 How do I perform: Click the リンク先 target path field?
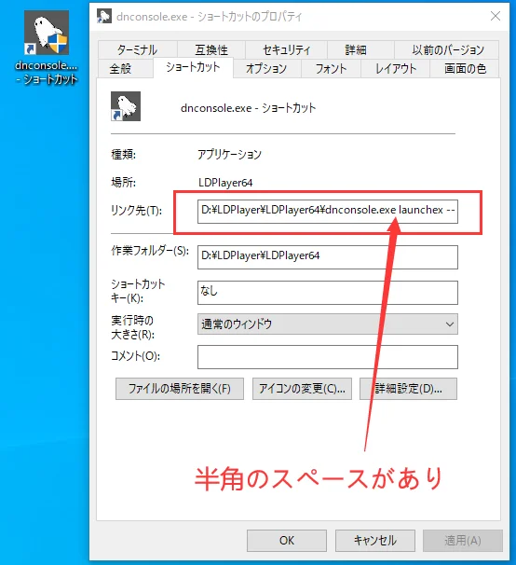tap(328, 212)
